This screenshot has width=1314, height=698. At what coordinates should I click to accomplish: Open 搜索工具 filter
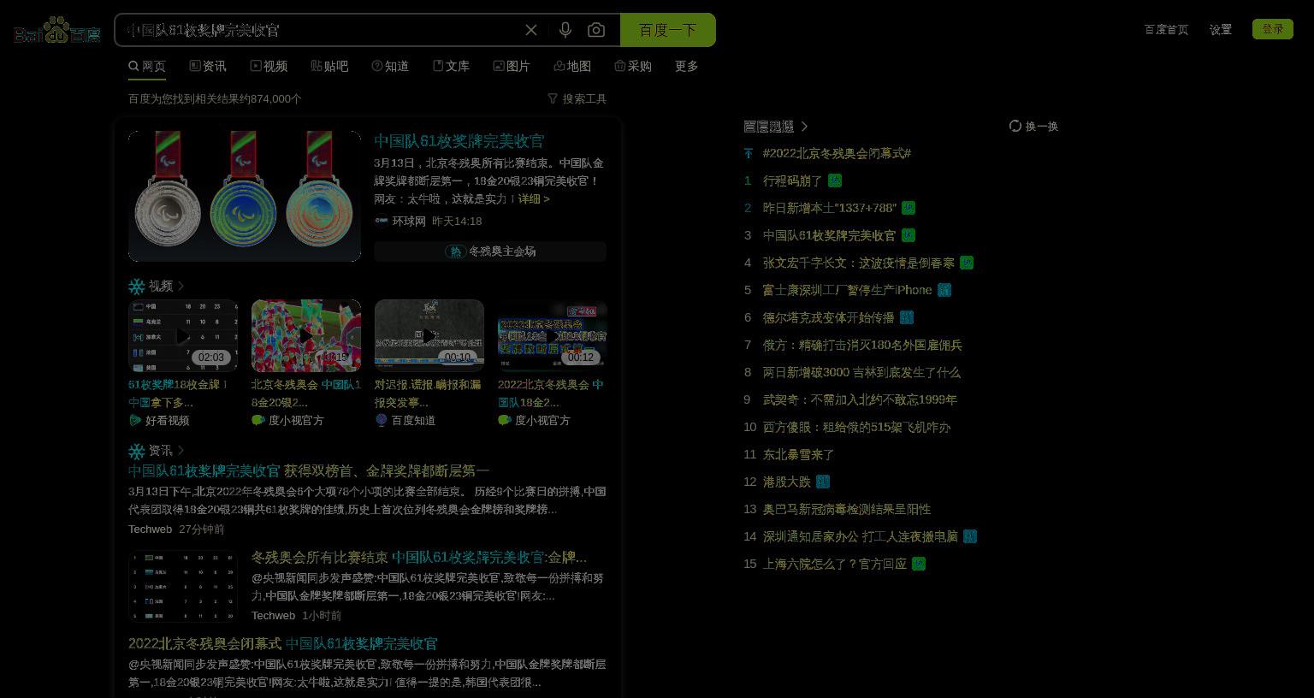[x=577, y=98]
